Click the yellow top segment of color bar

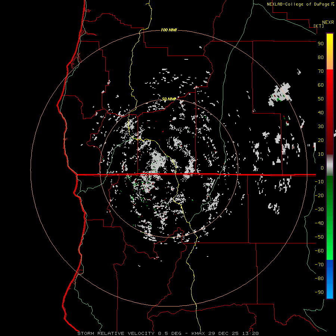coord(330,52)
